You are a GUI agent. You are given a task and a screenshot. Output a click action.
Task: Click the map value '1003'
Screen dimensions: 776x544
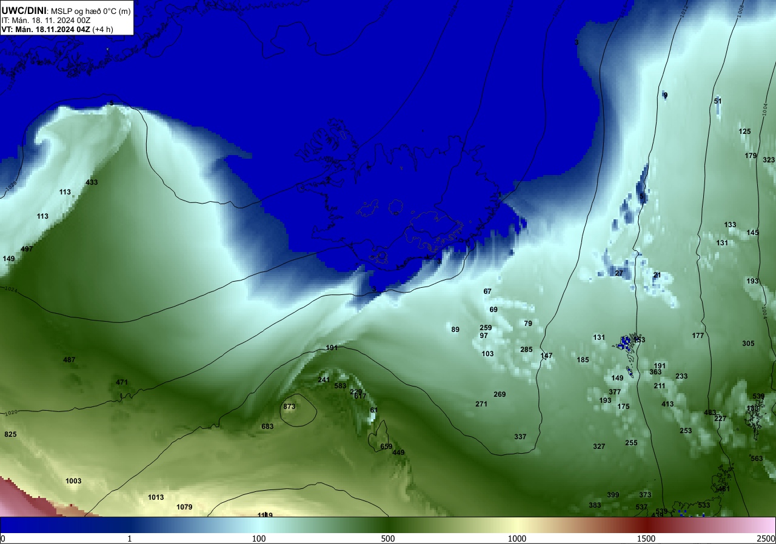73,481
